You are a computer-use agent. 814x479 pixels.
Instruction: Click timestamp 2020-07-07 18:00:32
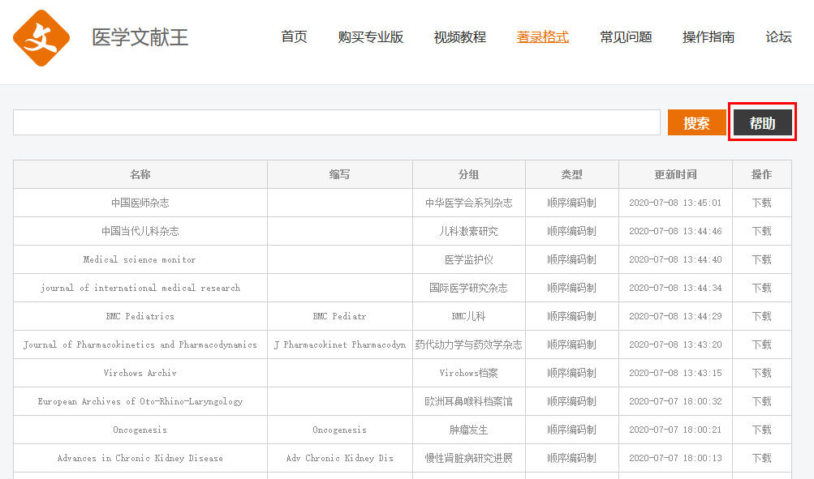point(675,401)
